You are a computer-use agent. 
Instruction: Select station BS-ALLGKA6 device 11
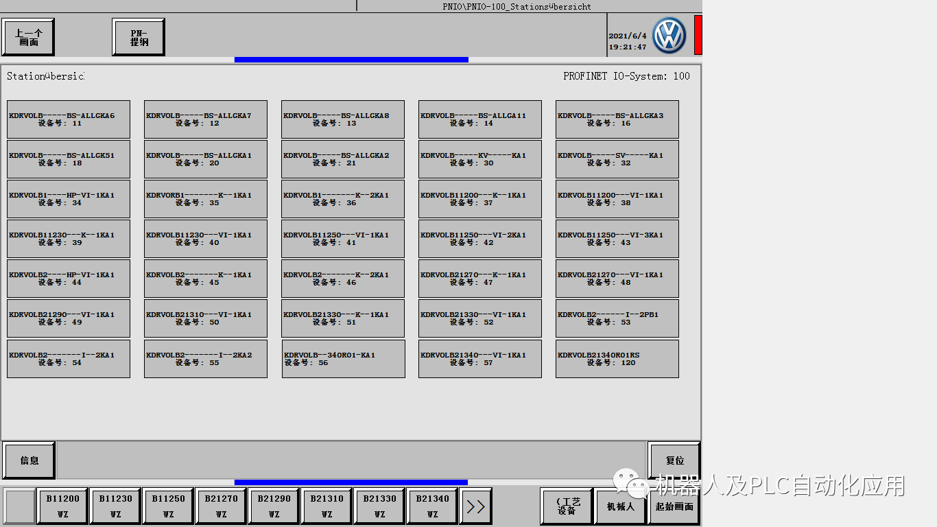(69, 119)
